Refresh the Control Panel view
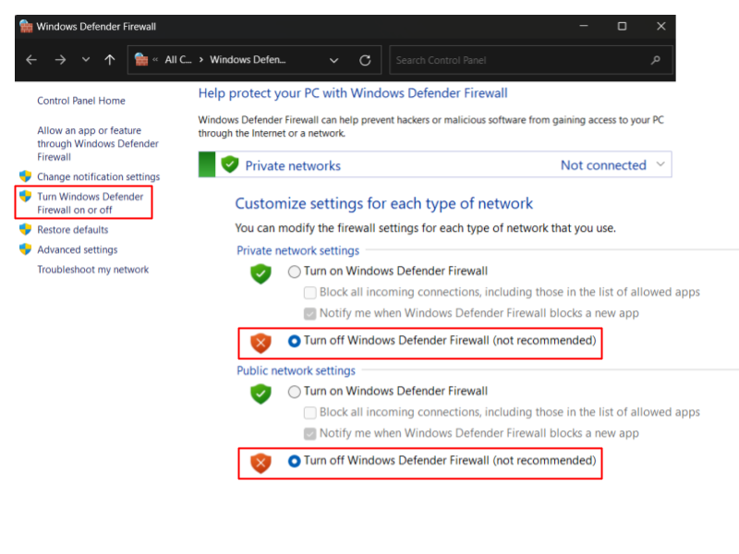739x554 pixels. [x=365, y=60]
